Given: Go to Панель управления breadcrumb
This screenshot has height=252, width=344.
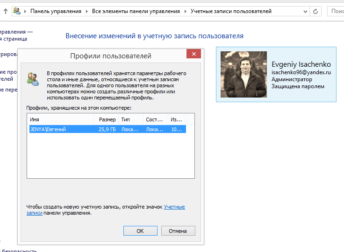Looking at the screenshot, I should [x=56, y=11].
